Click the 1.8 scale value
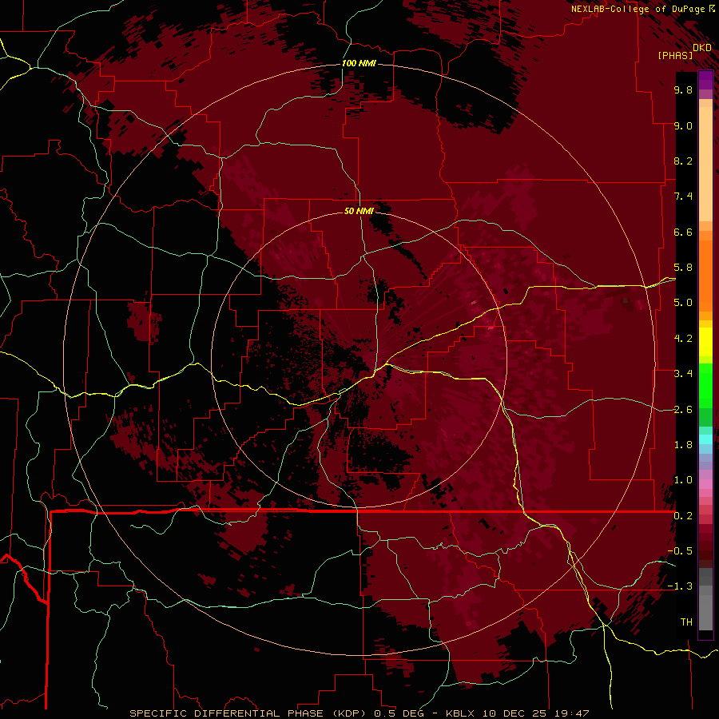The width and height of the screenshot is (719, 719). (x=683, y=445)
